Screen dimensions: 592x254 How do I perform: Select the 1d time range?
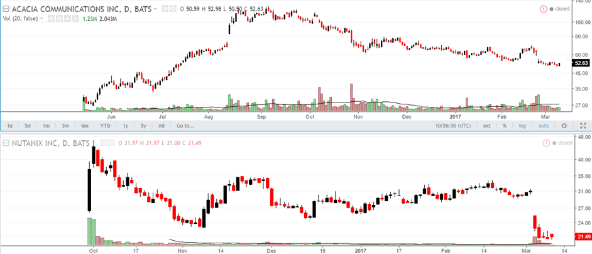point(10,126)
